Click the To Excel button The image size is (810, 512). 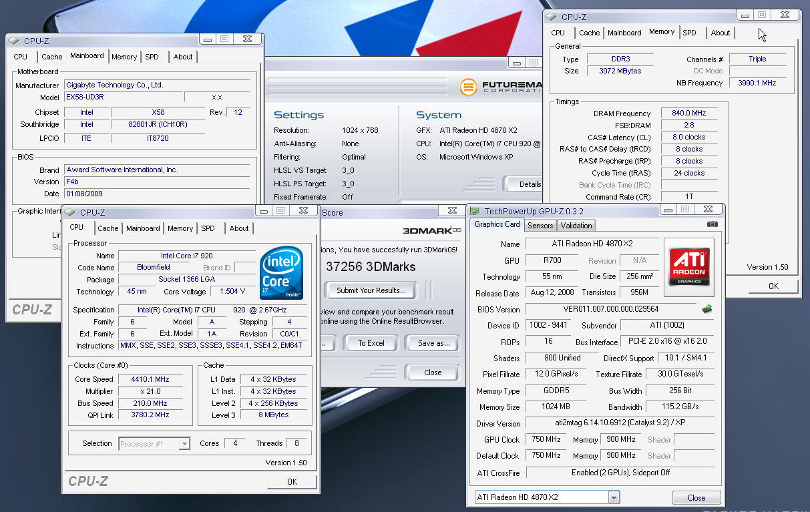pyautogui.click(x=371, y=343)
